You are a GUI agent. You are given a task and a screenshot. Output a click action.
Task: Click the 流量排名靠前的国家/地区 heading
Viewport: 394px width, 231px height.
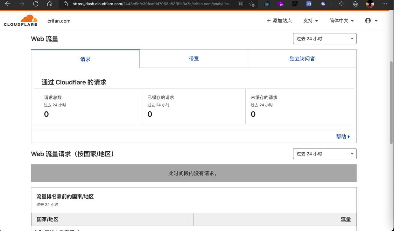coord(65,196)
